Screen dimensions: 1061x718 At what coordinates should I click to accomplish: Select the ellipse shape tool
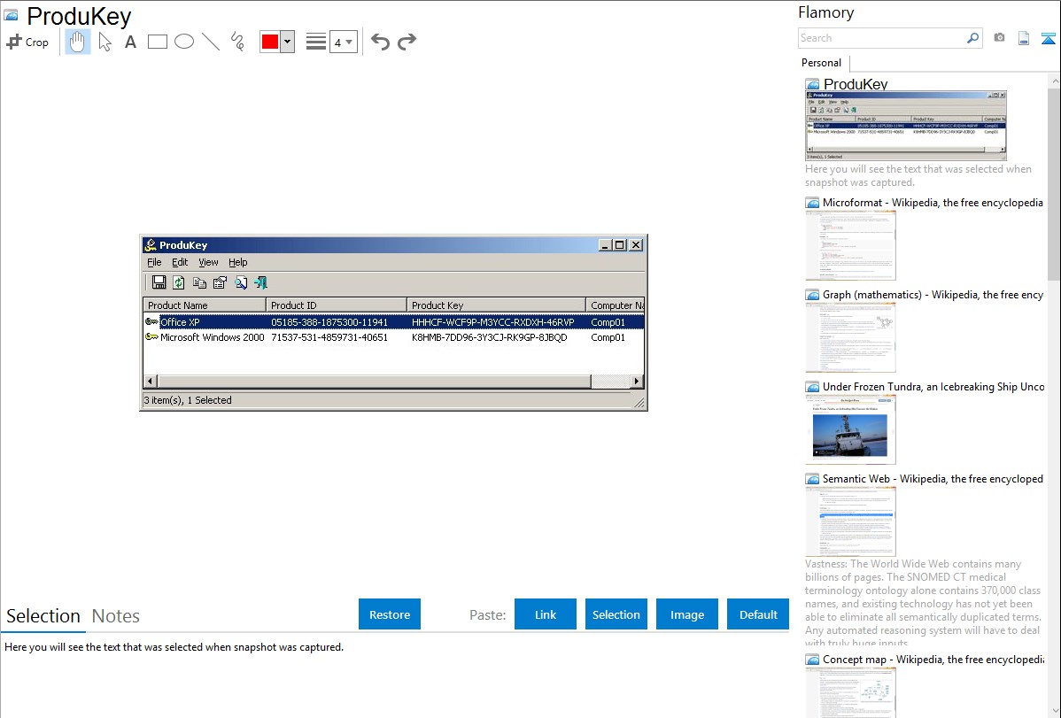pos(184,42)
